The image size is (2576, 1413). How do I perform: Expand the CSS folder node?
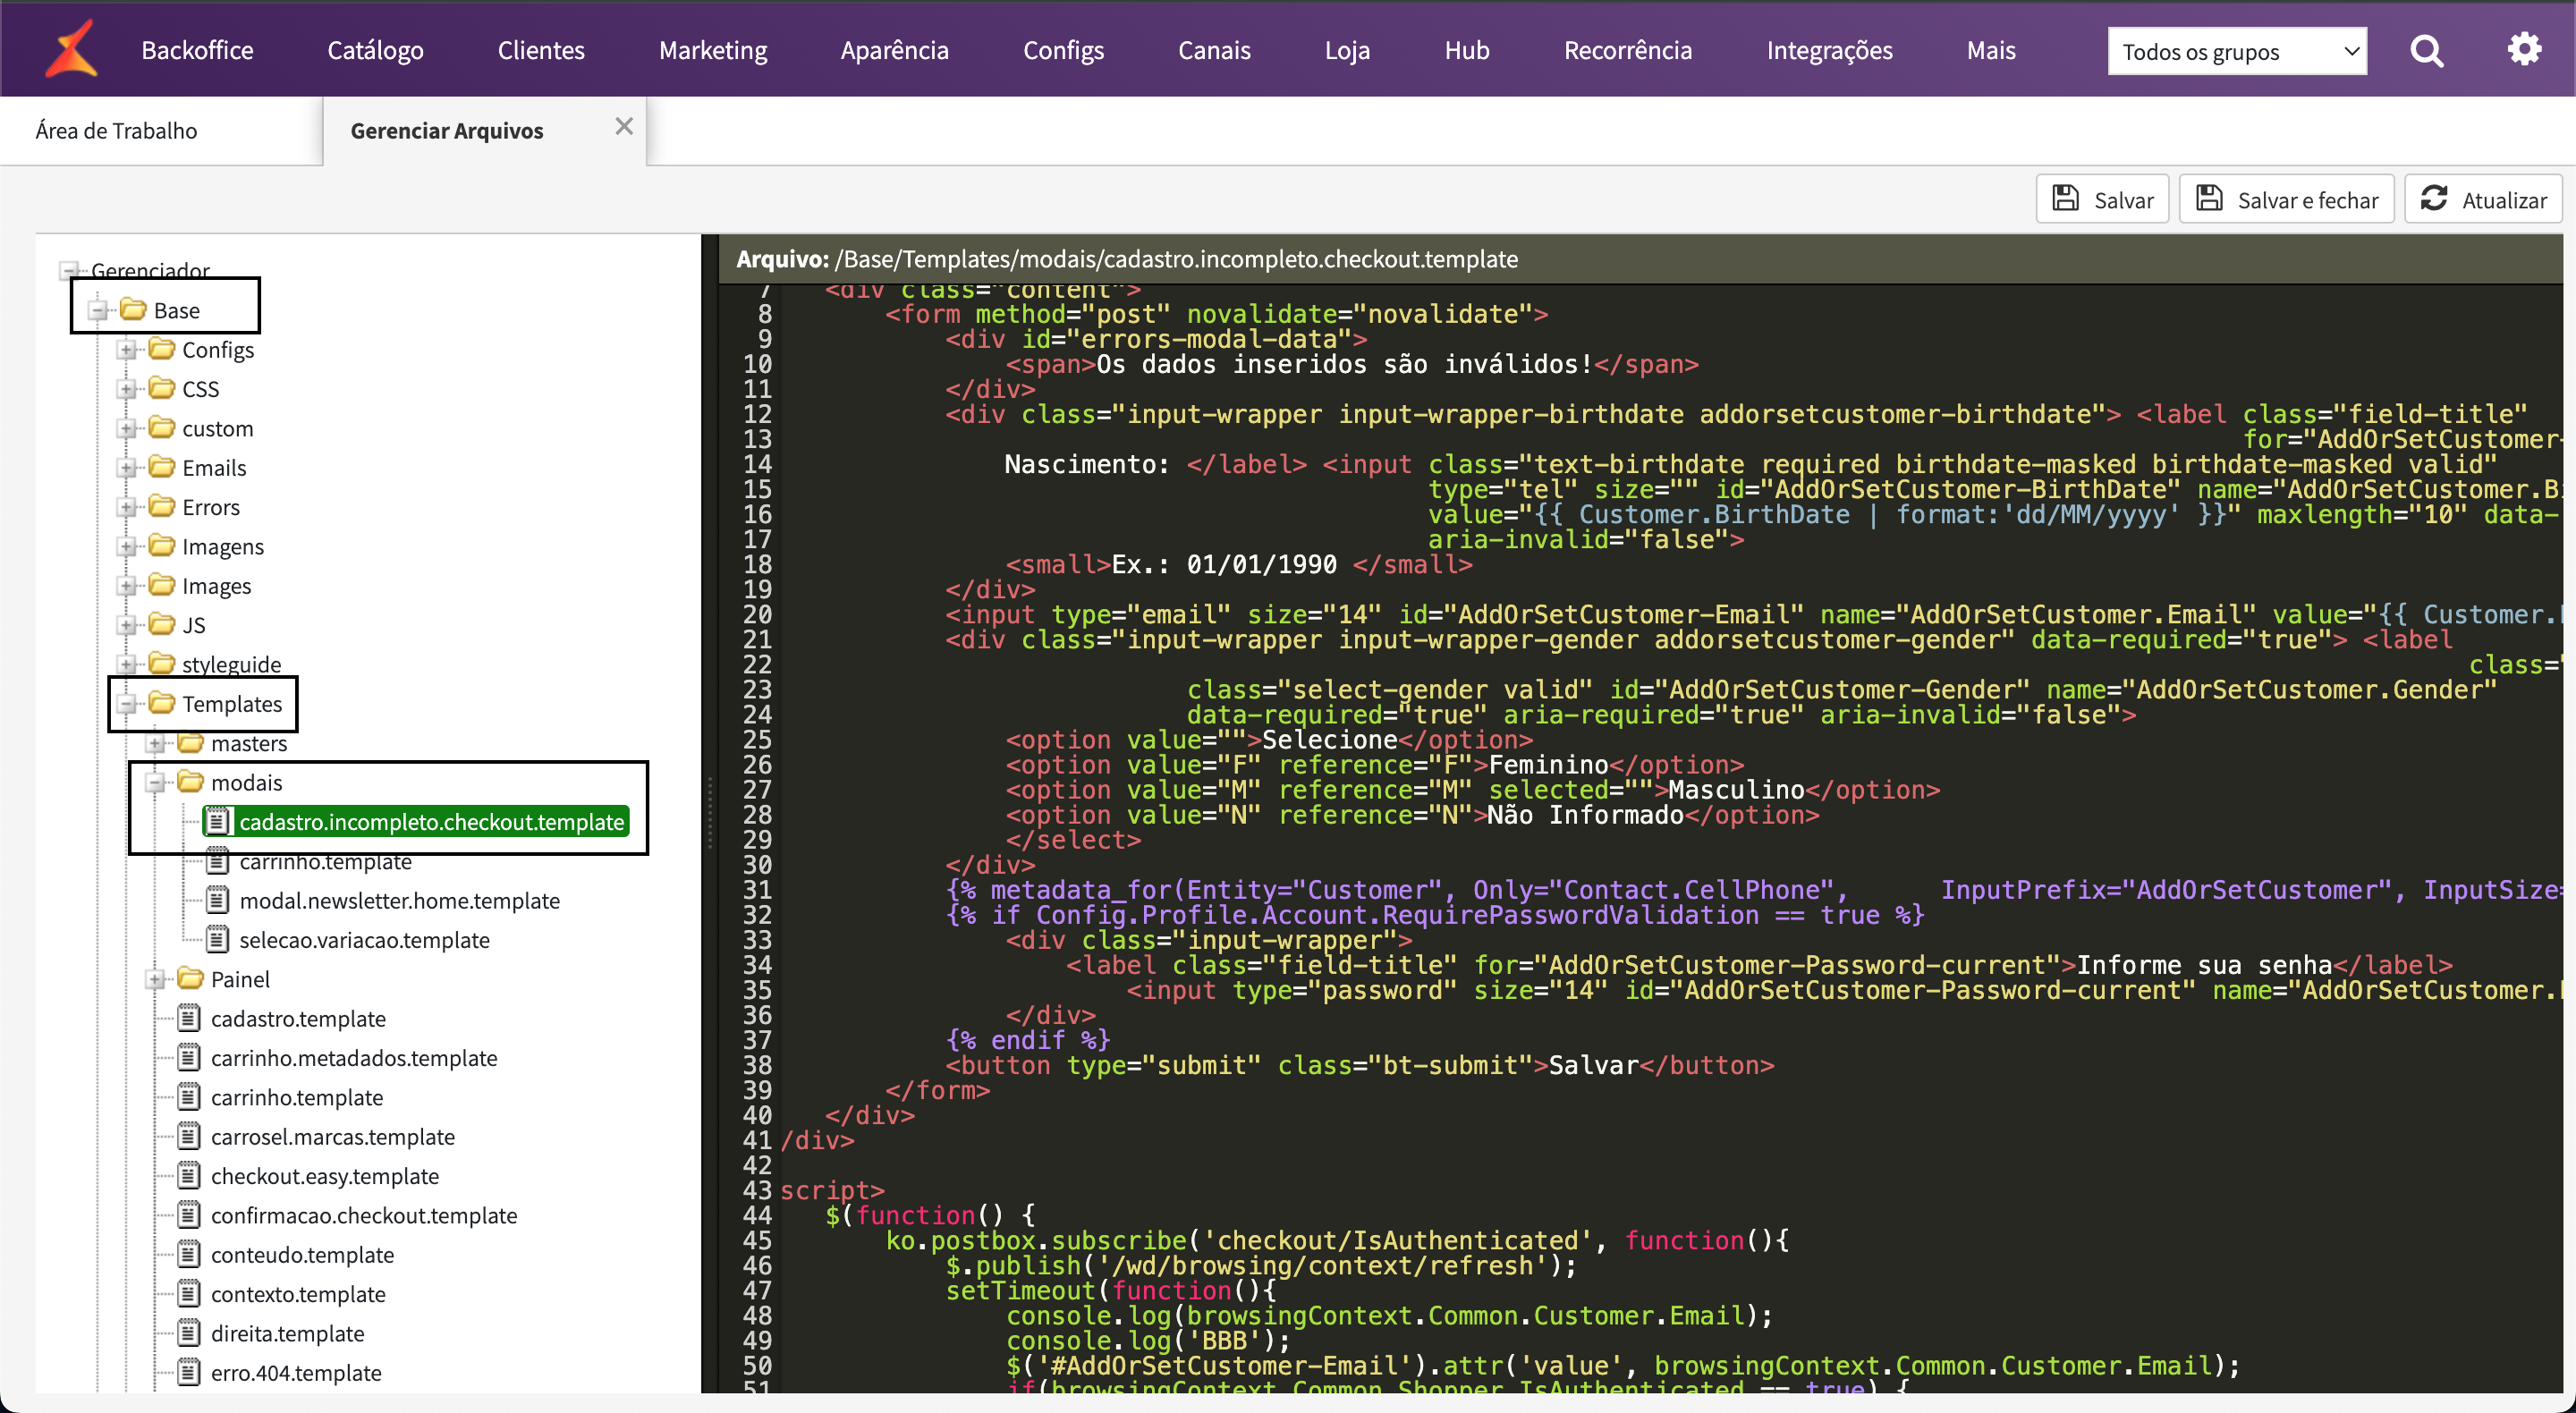point(127,389)
